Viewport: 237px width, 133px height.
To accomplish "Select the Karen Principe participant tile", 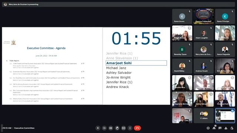I will pos(225,16).
